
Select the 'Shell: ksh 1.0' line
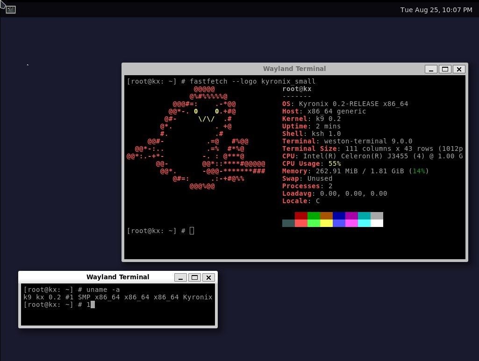[x=312, y=134]
